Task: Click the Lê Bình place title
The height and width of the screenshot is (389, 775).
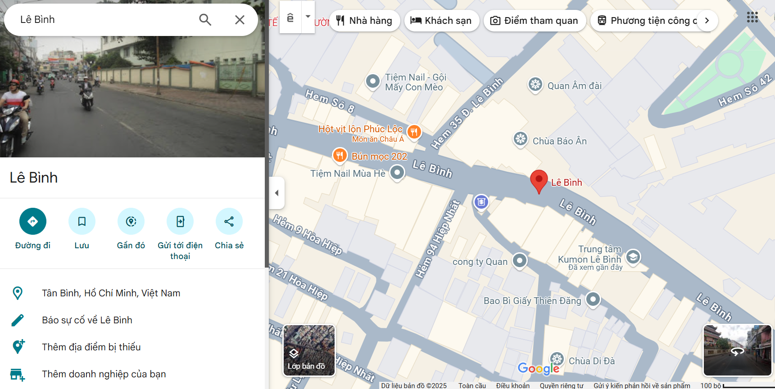Action: click(x=34, y=178)
